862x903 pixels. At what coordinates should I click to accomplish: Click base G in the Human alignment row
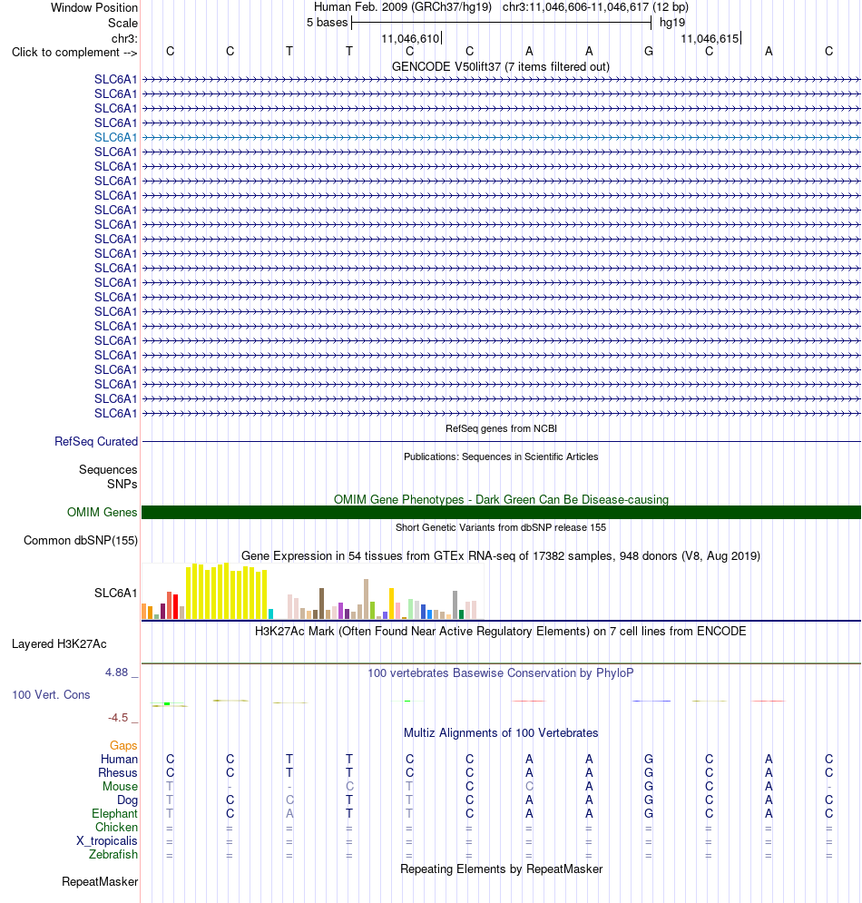click(649, 759)
